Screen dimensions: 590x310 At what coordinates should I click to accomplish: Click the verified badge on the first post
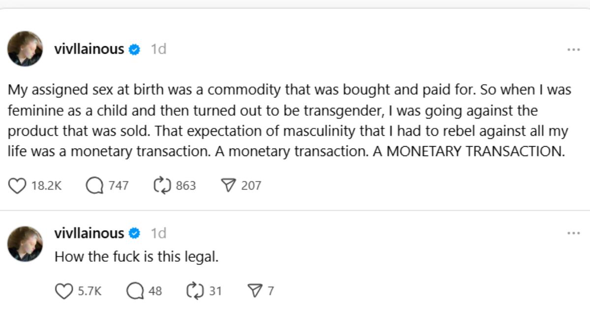134,50
